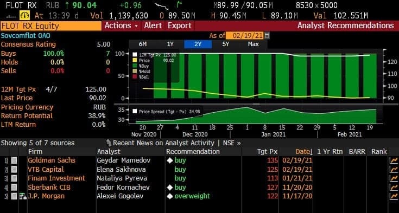Image resolution: width=399 pixels, height=213 pixels.
Task: Toggle the %Buy legend series
Action: click(x=135, y=66)
